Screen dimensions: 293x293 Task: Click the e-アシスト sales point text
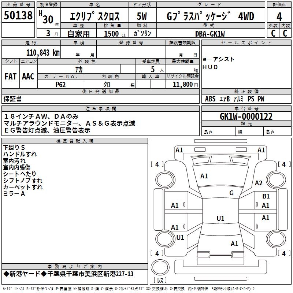click(219, 59)
